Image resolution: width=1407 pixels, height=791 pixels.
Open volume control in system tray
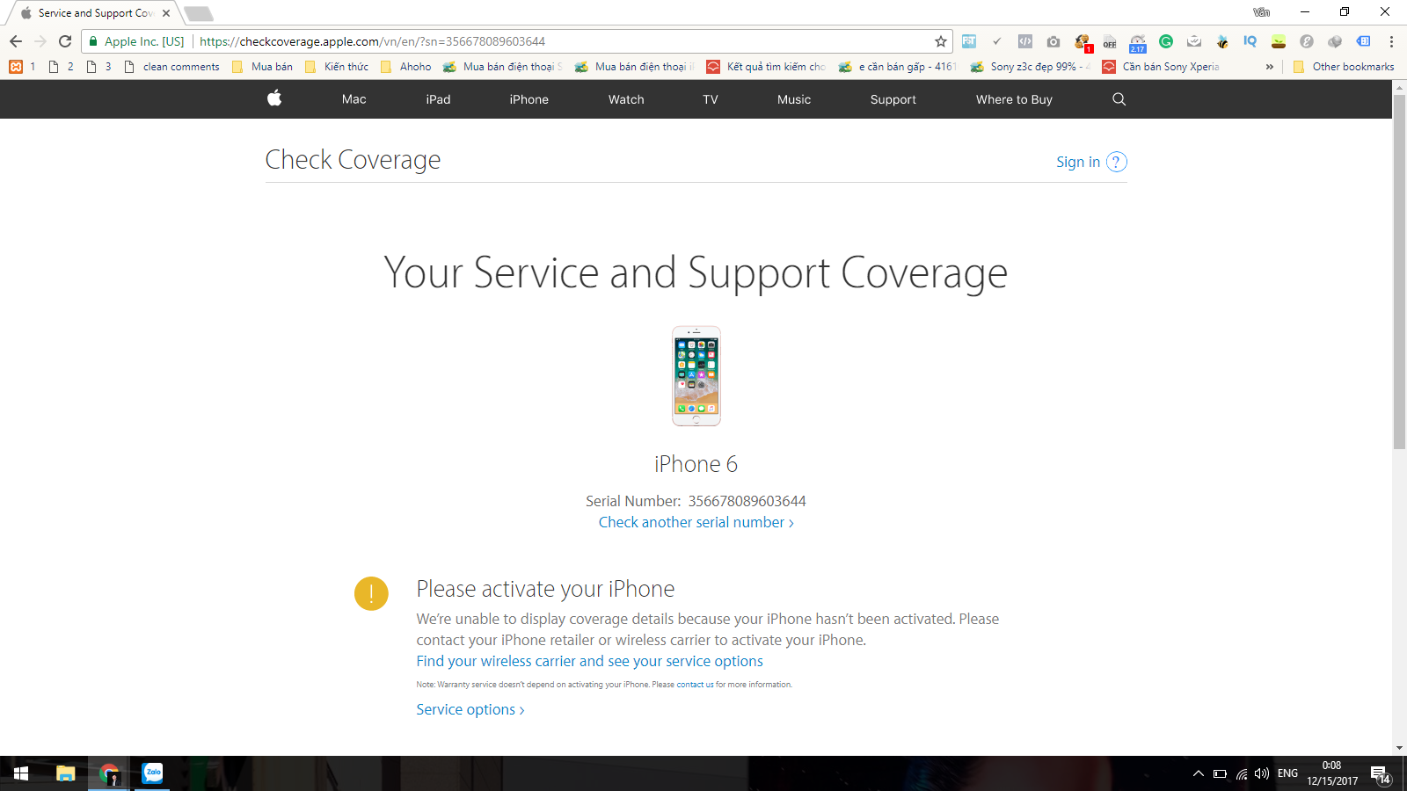(1262, 773)
